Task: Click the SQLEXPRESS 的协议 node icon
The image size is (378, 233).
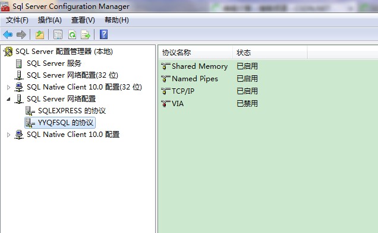Action: click(x=30, y=111)
